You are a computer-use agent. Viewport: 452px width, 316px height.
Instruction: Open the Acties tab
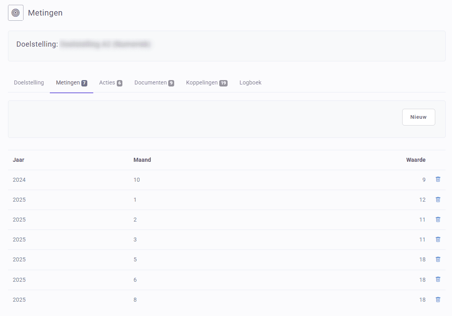coord(111,83)
